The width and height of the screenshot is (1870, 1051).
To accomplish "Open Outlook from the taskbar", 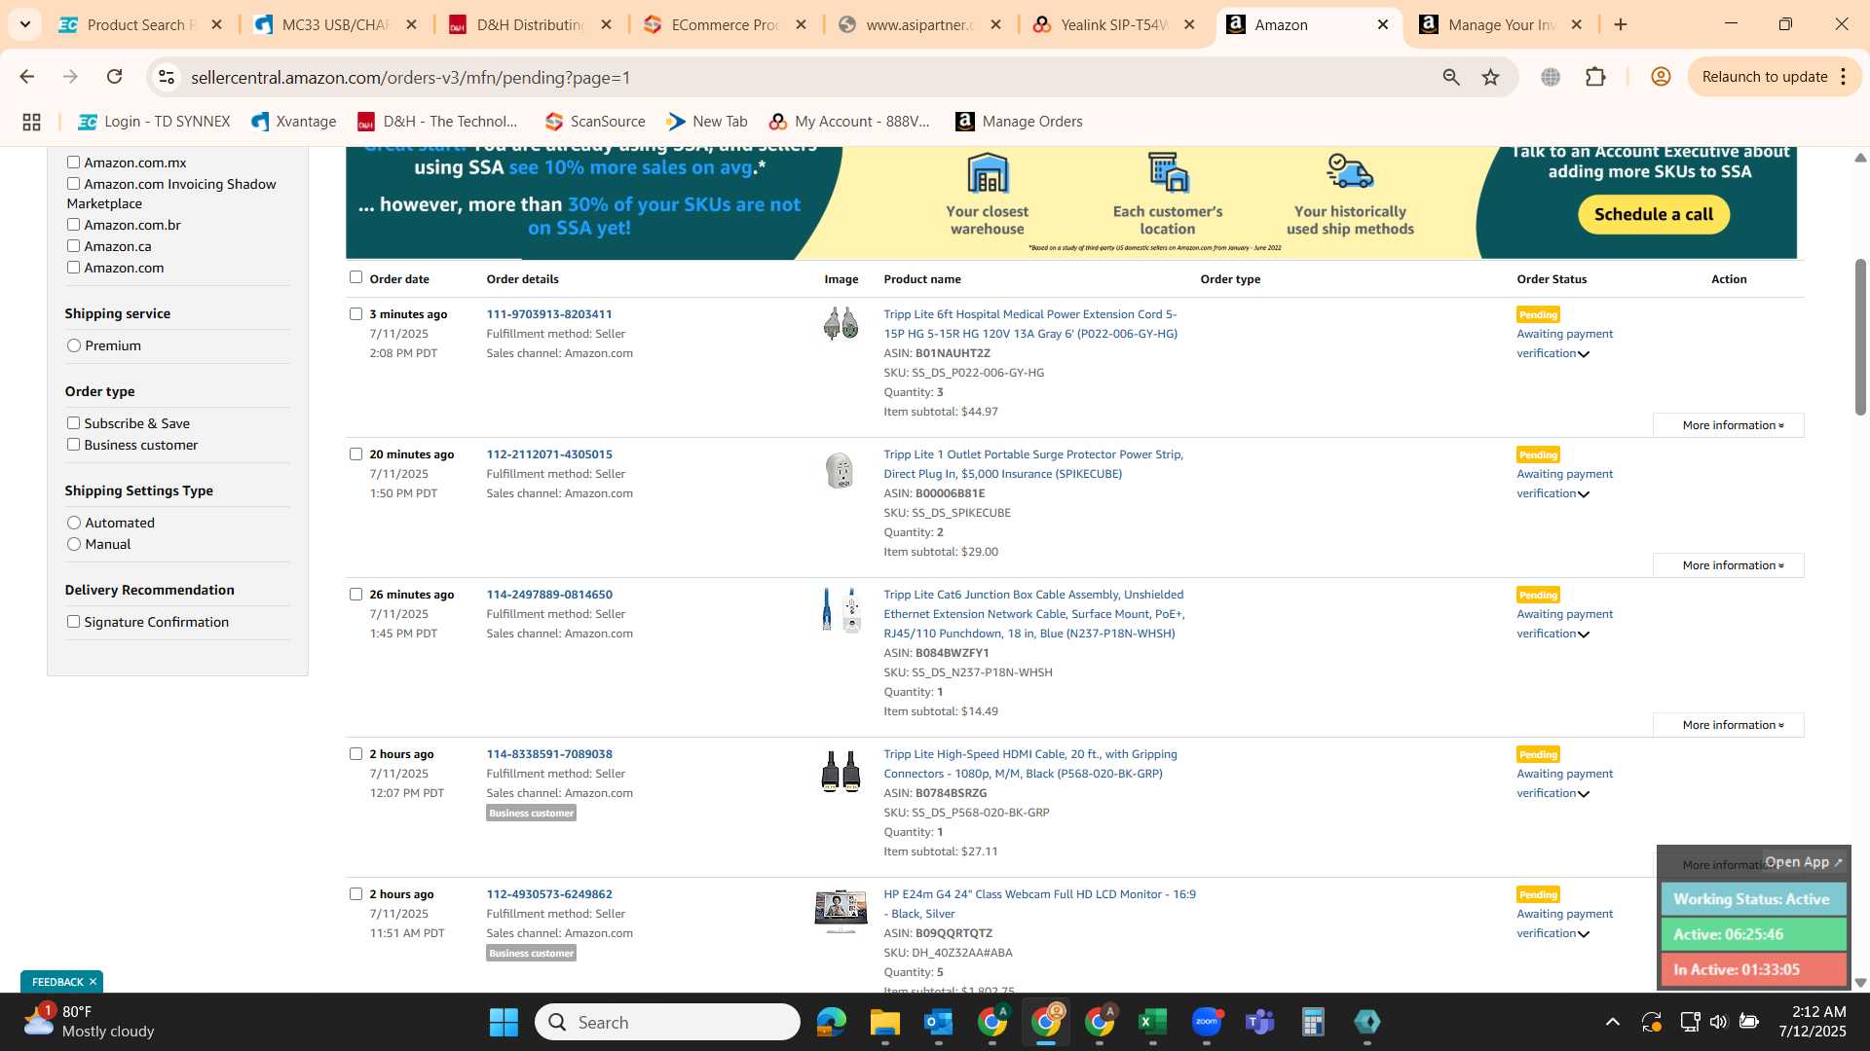I will coord(939,1022).
